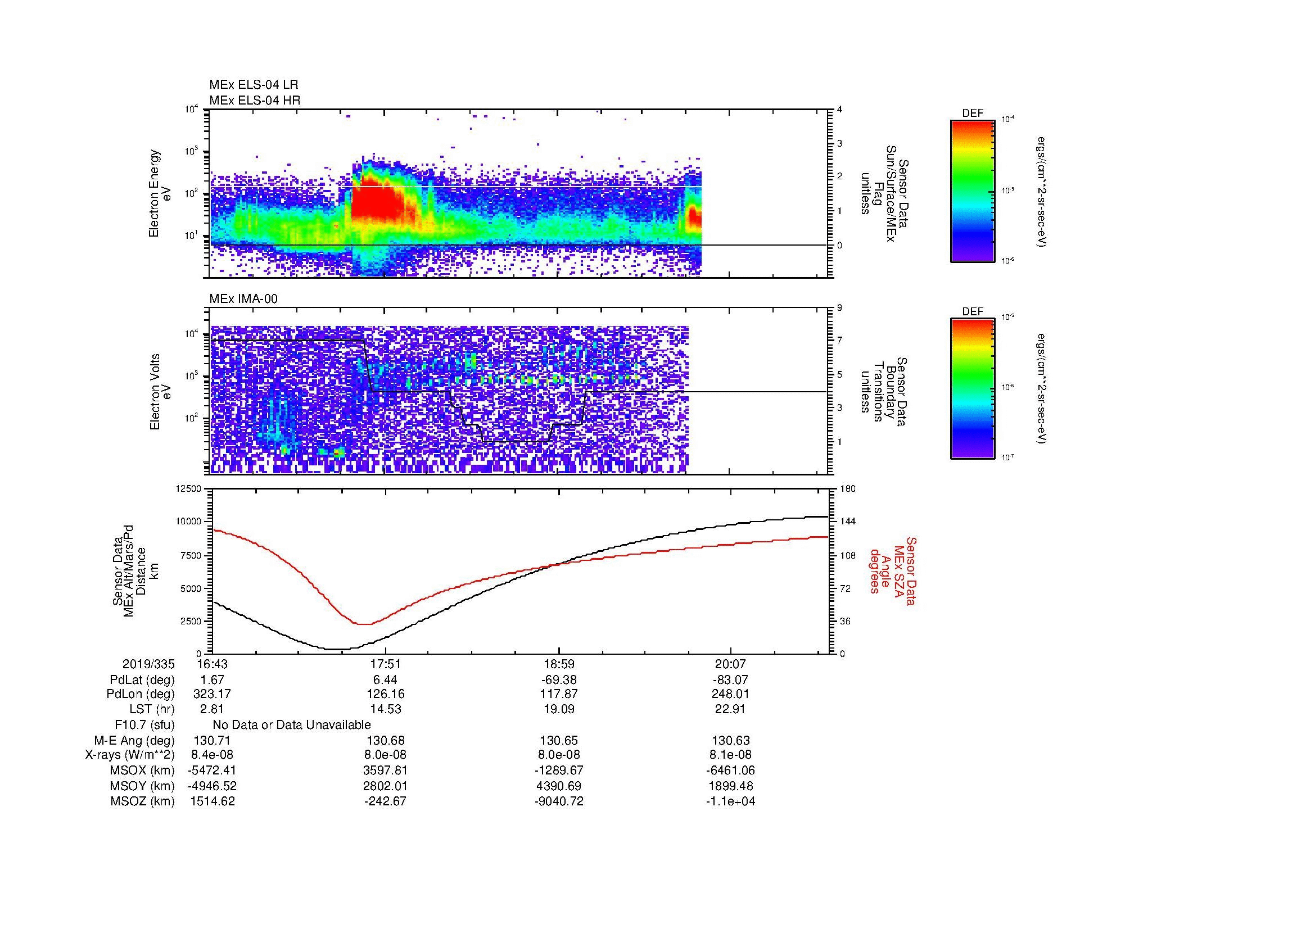The width and height of the screenshot is (1315, 929).
Task: Click the X-rays (W/m**2) row label
Action: 130,755
